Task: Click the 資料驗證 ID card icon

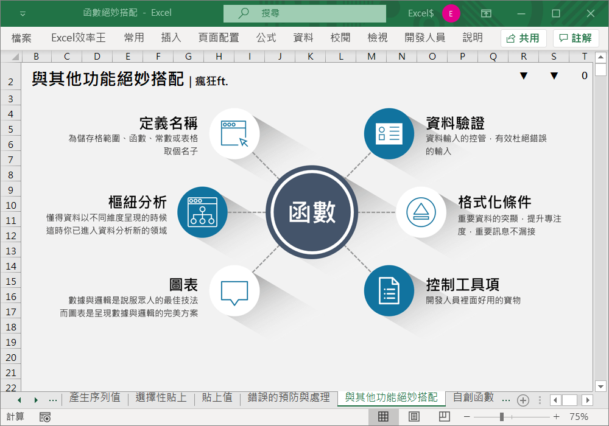Action: (x=389, y=133)
